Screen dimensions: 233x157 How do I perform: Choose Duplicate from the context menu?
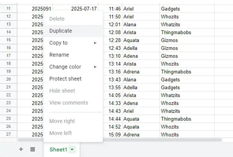click(61, 31)
